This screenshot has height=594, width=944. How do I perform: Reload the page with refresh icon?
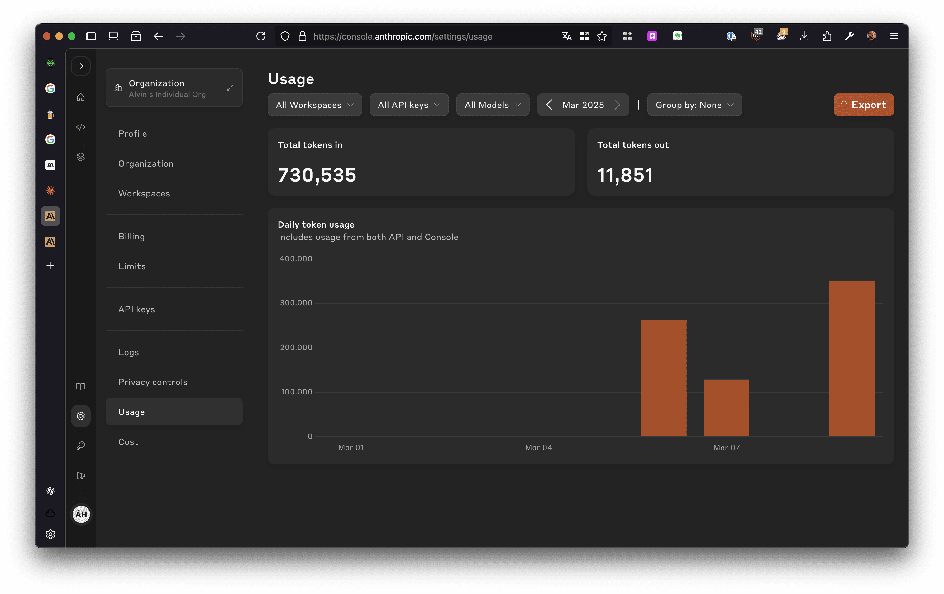click(x=261, y=36)
